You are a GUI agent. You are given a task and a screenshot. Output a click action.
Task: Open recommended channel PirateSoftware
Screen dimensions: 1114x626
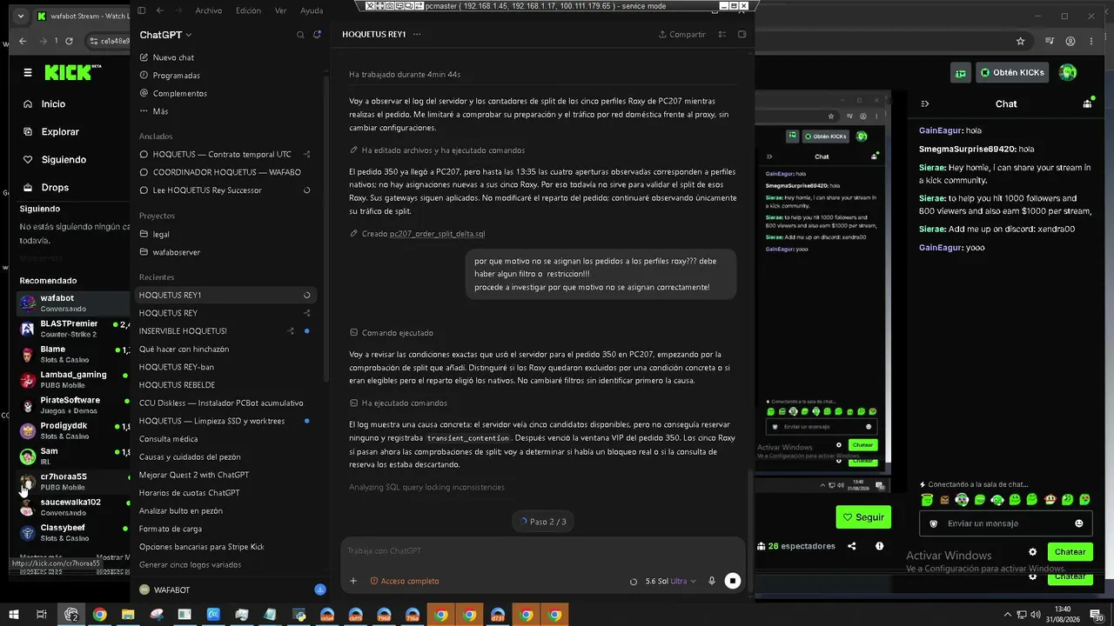coord(73,405)
